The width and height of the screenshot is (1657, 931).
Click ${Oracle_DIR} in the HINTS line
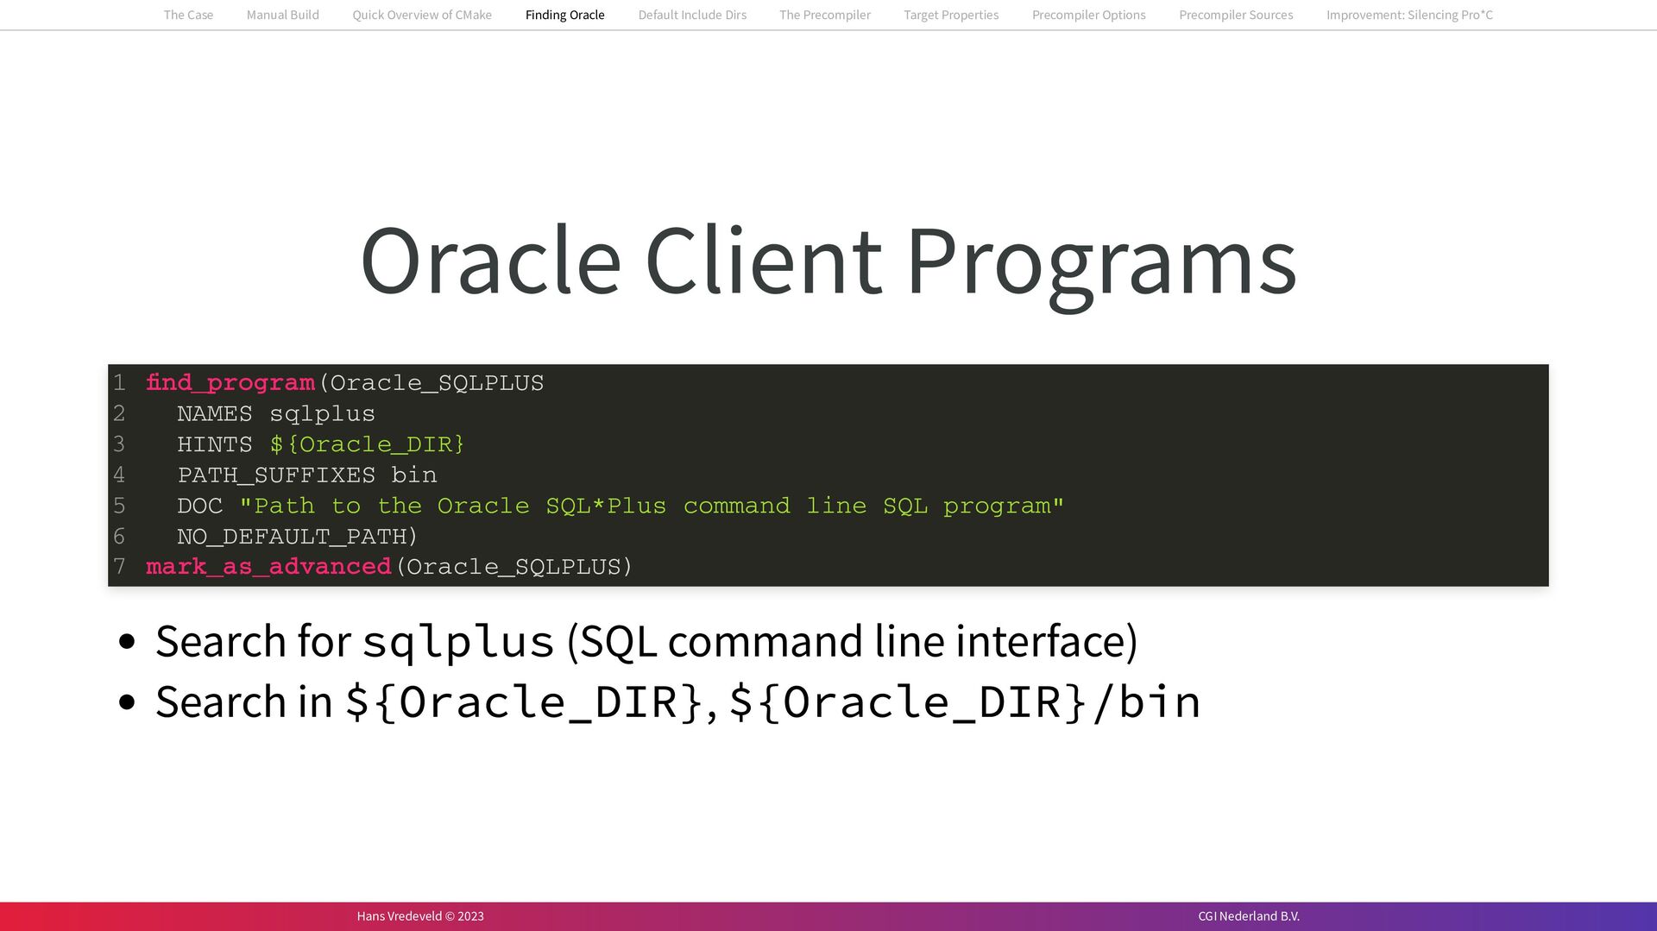tap(368, 444)
